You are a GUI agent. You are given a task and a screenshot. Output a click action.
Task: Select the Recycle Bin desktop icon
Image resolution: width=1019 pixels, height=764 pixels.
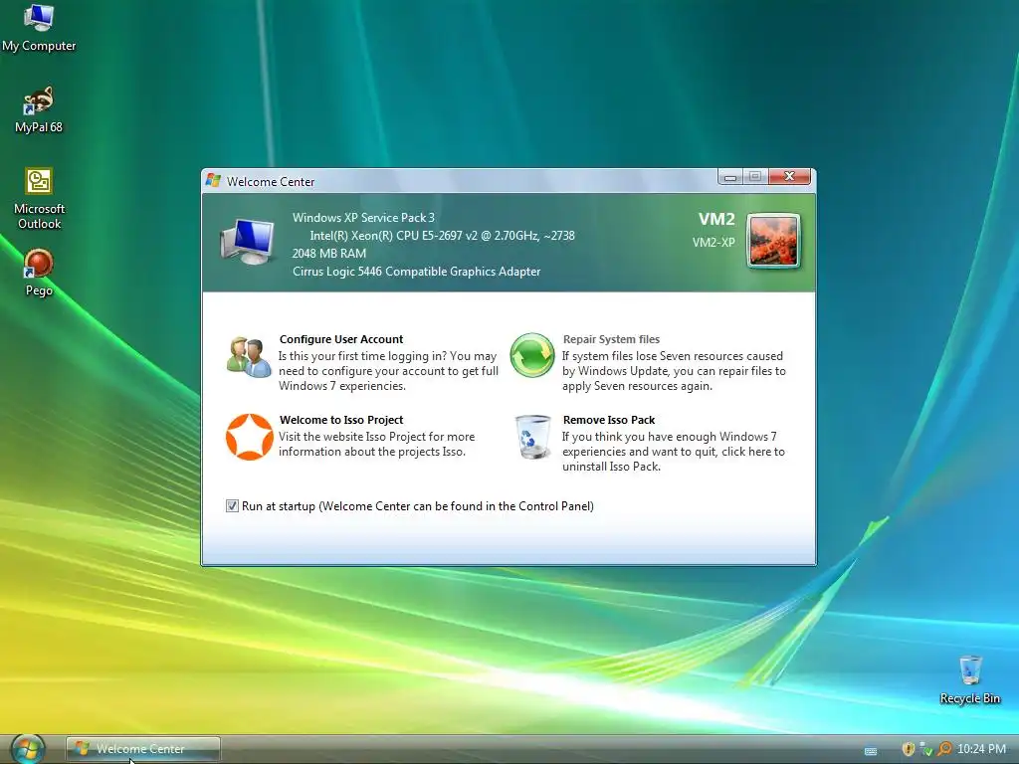(x=969, y=679)
